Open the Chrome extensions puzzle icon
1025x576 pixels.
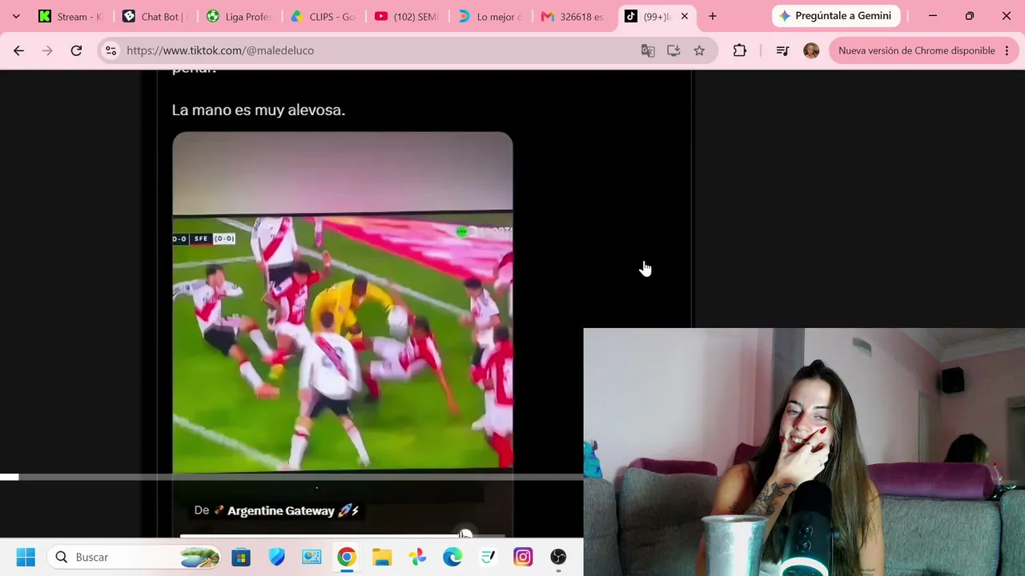[x=740, y=50]
